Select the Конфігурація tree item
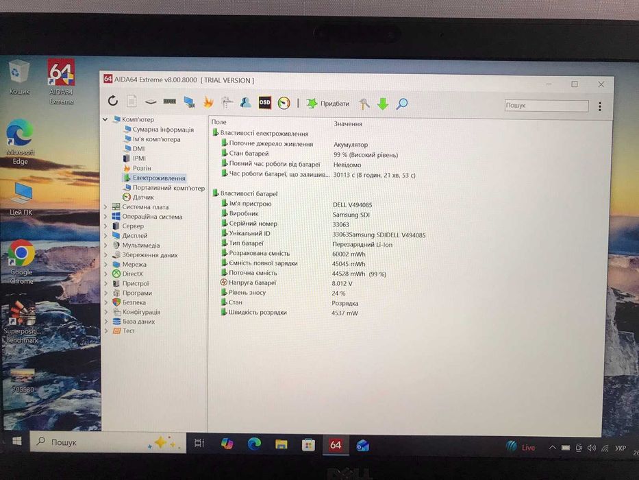Screen dimensions: 639x480 click(x=141, y=312)
